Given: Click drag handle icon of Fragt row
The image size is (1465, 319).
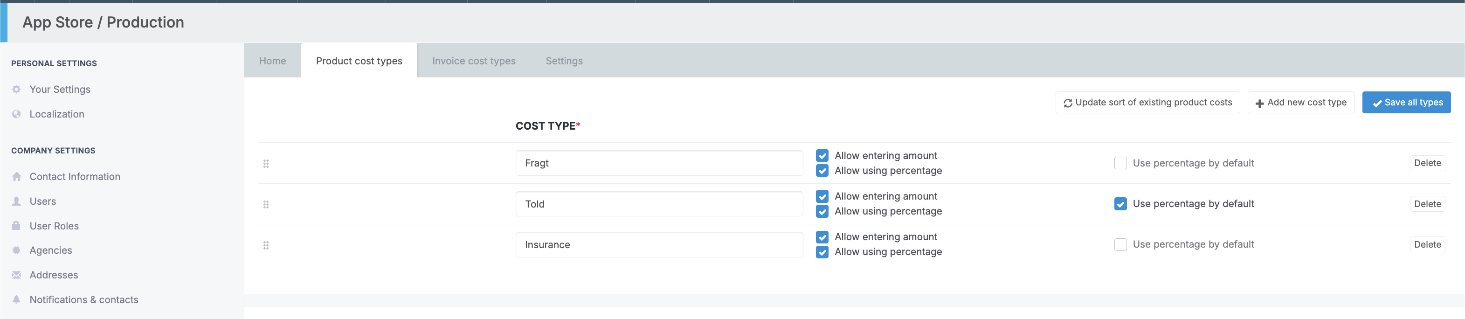Looking at the screenshot, I should [266, 164].
